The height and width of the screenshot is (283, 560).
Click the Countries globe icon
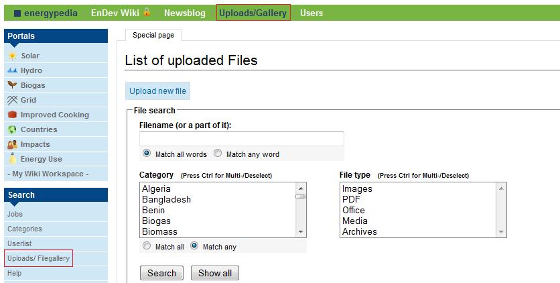pos(12,129)
